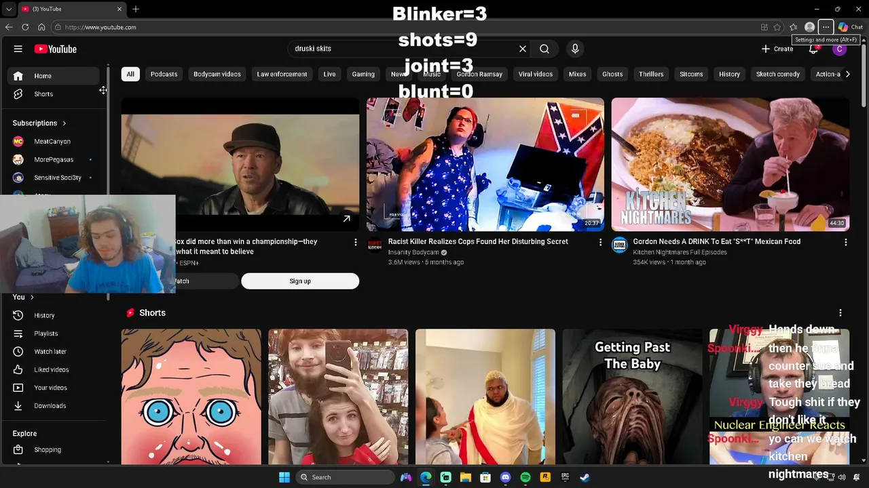Image resolution: width=869 pixels, height=488 pixels.
Task: Open Spotify from the taskbar
Action: click(525, 477)
